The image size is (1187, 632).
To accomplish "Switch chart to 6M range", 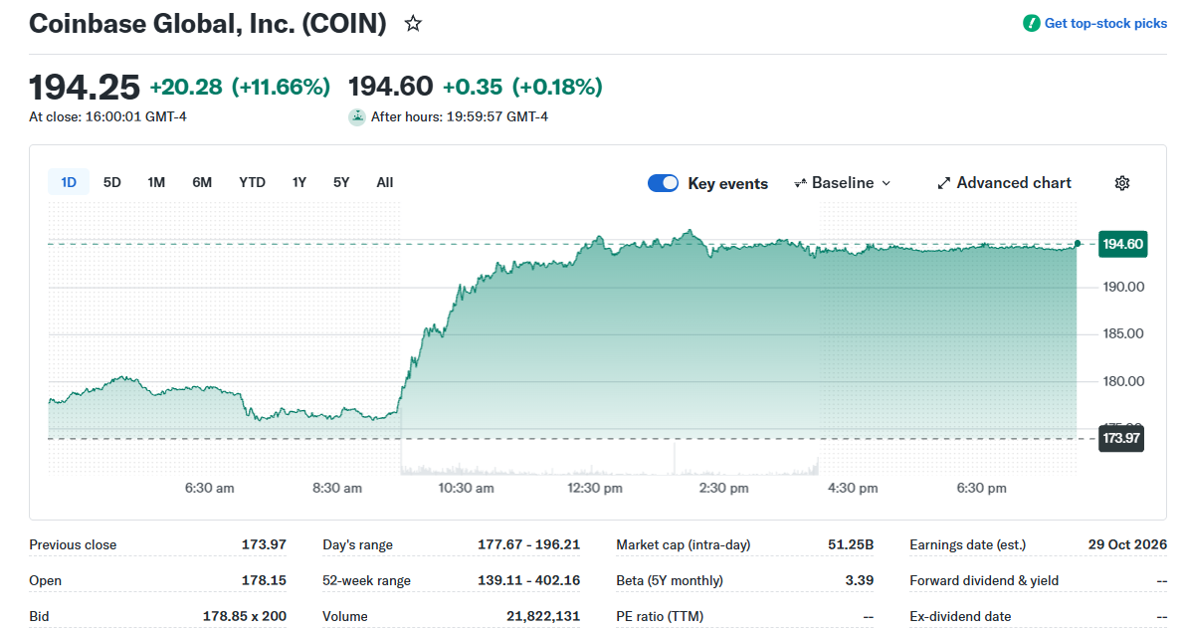I will (x=202, y=182).
